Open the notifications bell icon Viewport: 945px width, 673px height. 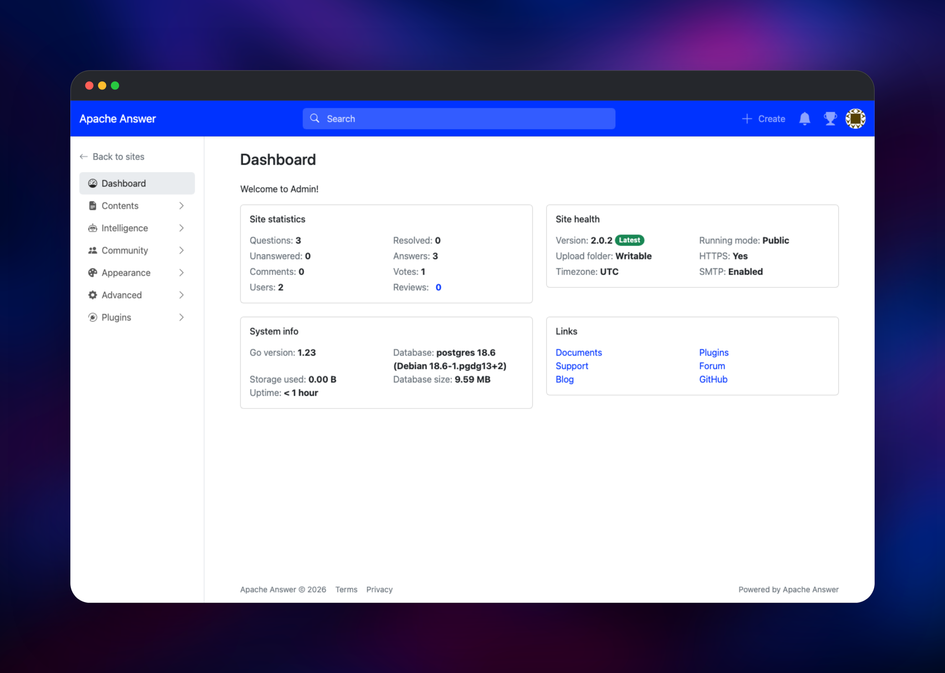804,119
